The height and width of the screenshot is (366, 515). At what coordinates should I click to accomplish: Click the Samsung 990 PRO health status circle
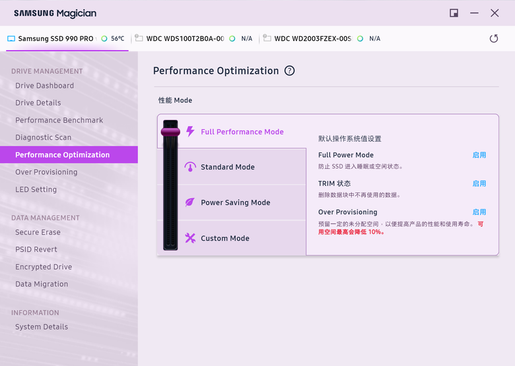pos(104,39)
